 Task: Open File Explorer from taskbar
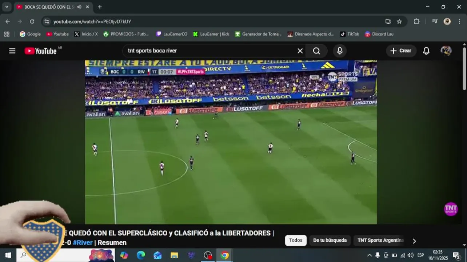[x=174, y=255]
